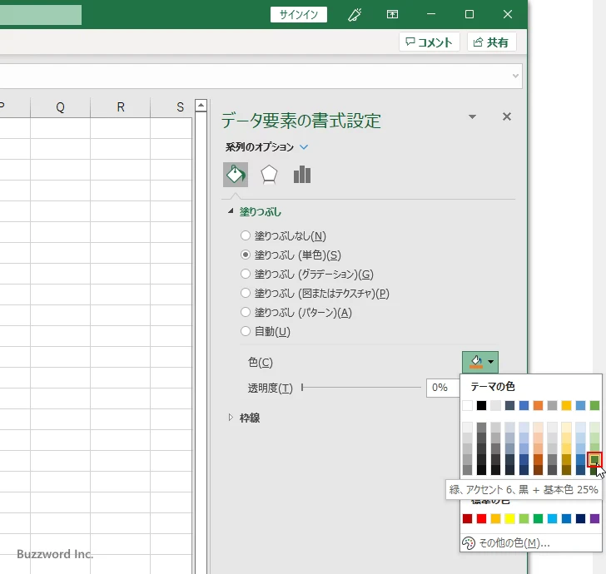Open the fill color dropdown arrow
606x574 pixels.
click(x=491, y=362)
